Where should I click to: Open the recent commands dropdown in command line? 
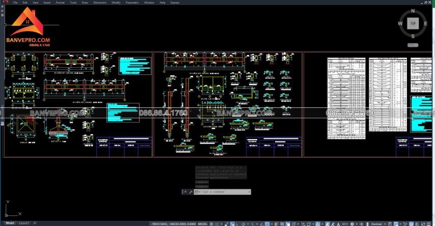[197, 192]
